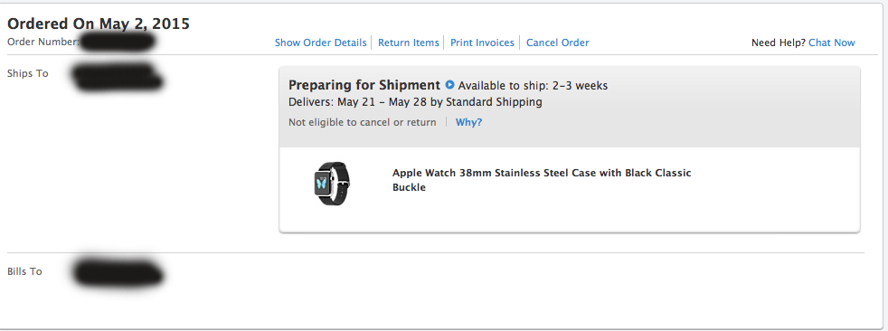Click the Not eligible to cancel or return text
The height and width of the screenshot is (331, 888).
pos(363,122)
